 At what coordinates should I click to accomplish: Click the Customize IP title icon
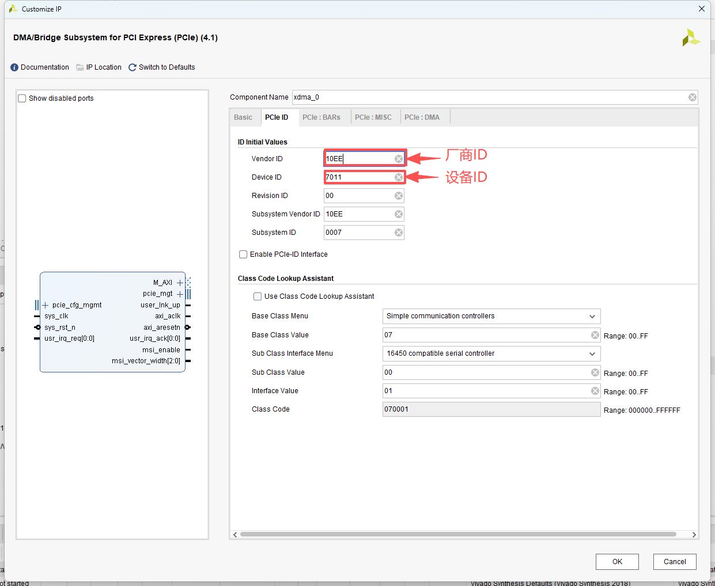click(13, 9)
